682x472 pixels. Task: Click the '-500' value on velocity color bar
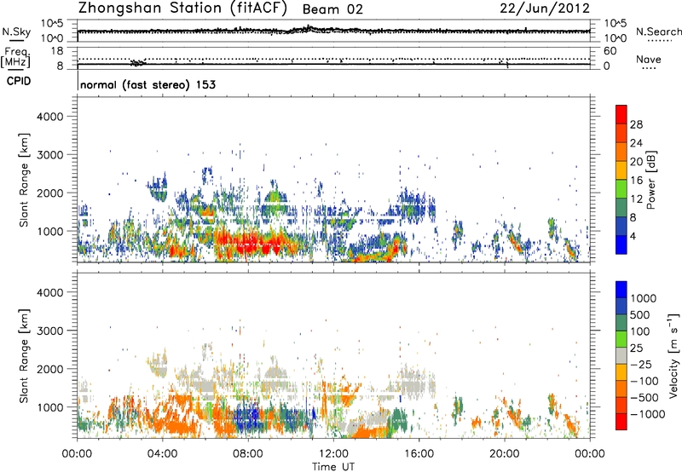click(644, 398)
